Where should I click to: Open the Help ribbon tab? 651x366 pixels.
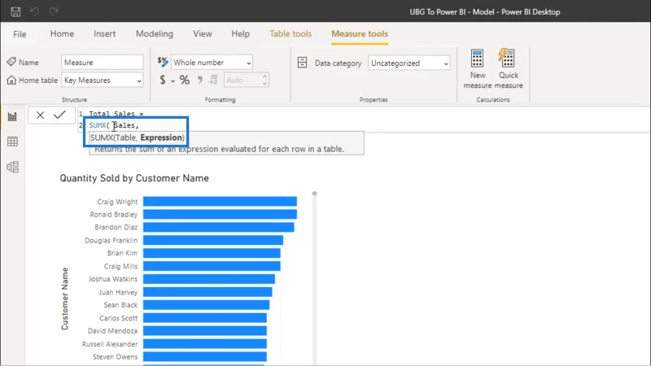(240, 33)
